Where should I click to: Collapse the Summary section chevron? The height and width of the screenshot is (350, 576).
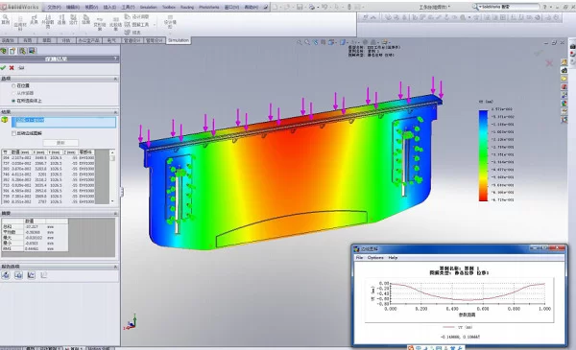coord(115,214)
